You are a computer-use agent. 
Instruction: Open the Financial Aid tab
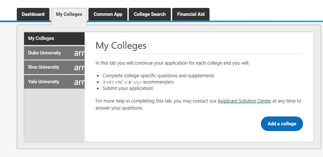[x=191, y=14]
